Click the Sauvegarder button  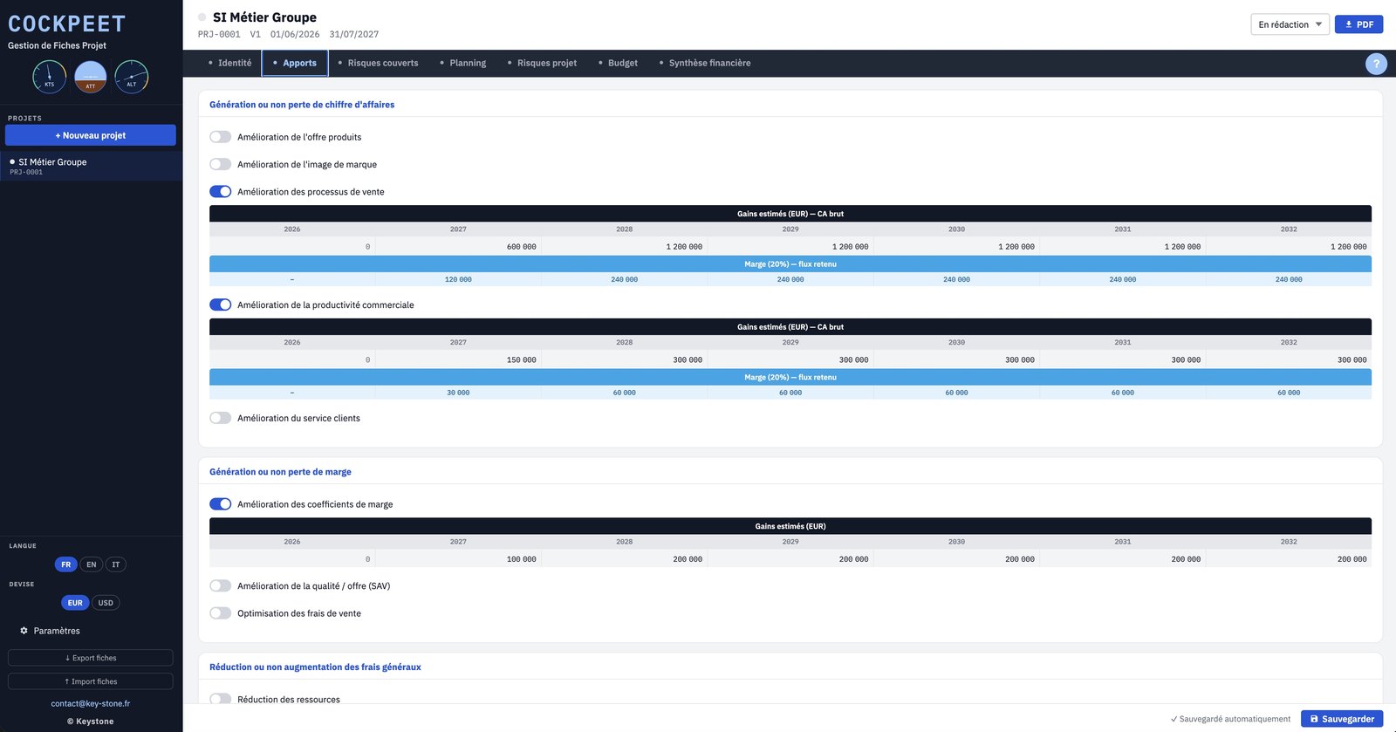tap(1342, 719)
